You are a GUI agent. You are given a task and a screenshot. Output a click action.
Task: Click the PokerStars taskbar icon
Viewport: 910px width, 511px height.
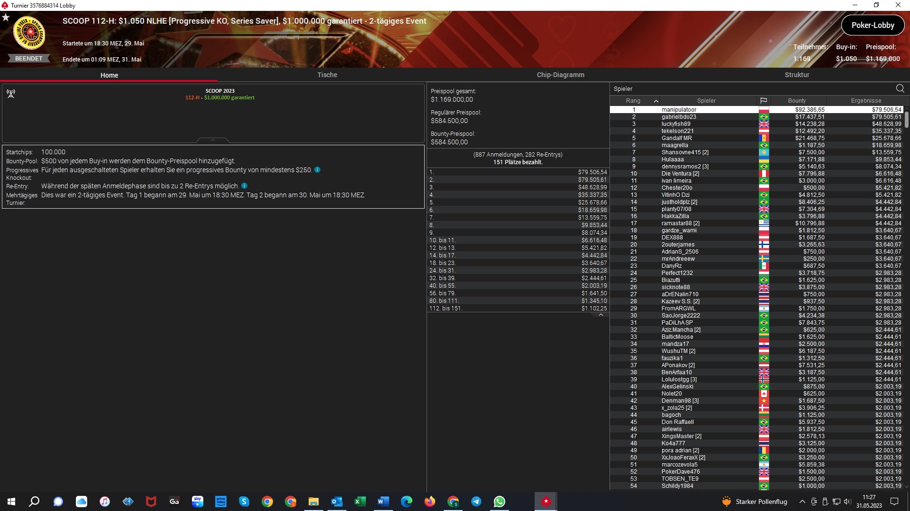546,502
